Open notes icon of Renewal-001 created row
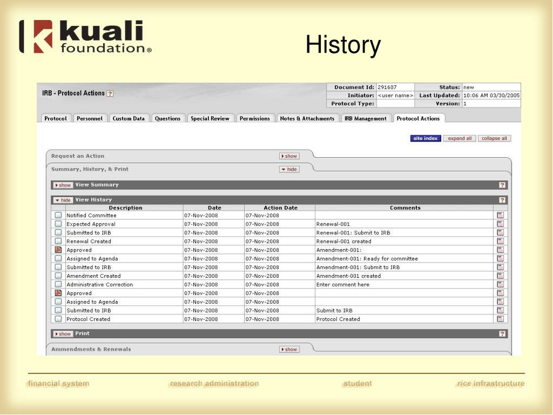The image size is (553, 415). pos(500,241)
